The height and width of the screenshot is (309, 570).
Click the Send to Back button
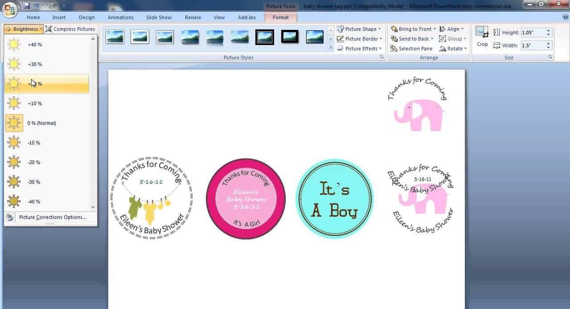click(410, 39)
